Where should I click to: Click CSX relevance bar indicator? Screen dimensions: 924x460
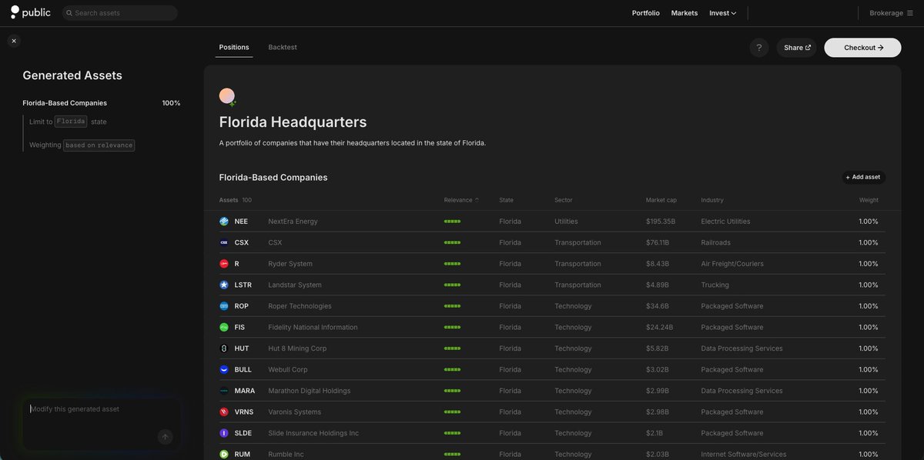[x=453, y=242]
